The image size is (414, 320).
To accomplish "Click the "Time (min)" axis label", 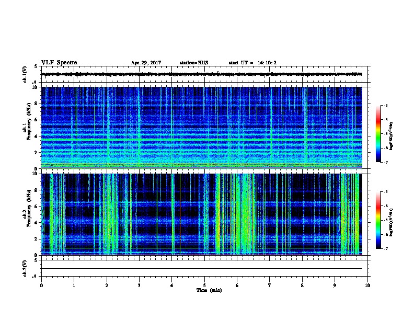I will click(x=209, y=290).
